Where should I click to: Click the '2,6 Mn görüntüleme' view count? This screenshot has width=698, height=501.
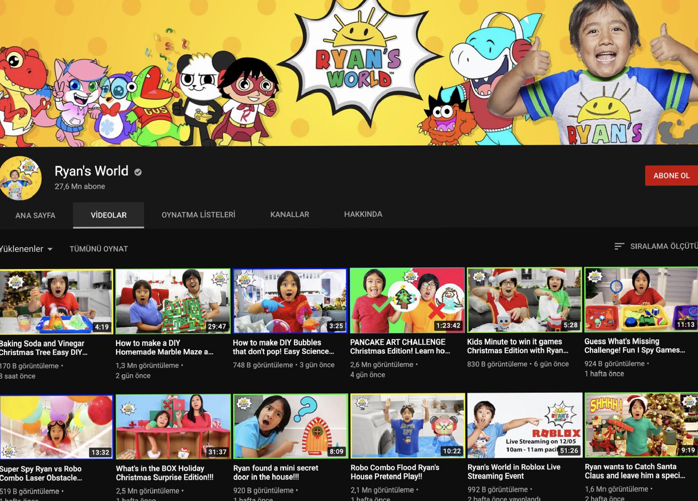[382, 365]
